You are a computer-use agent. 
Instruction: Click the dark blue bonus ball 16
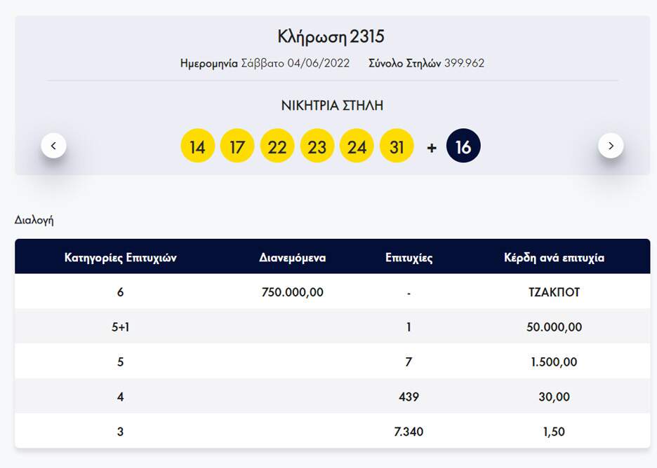(463, 146)
